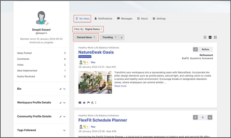Toggle sort direction arrow next to Trending
This screenshot has width=231, height=138.
pos(122,37)
